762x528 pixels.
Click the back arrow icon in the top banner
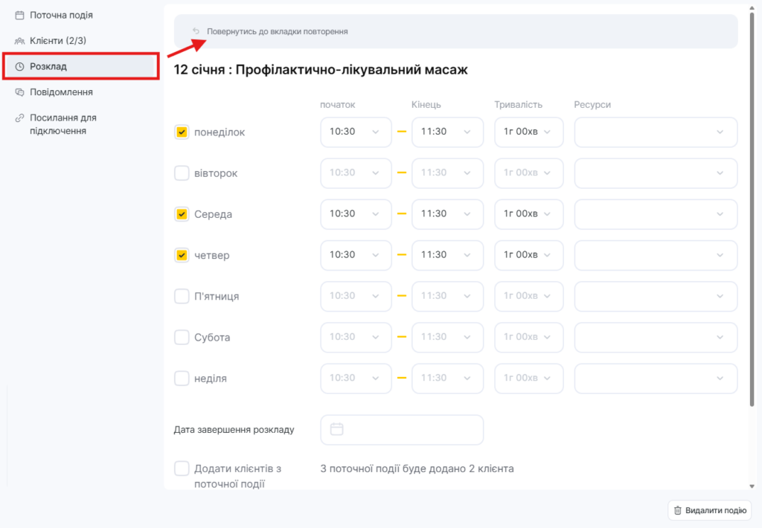click(196, 31)
